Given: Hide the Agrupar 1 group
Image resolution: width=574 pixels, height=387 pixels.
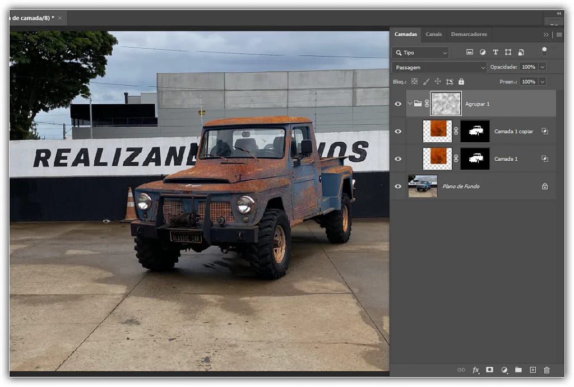Looking at the screenshot, I should tap(398, 104).
